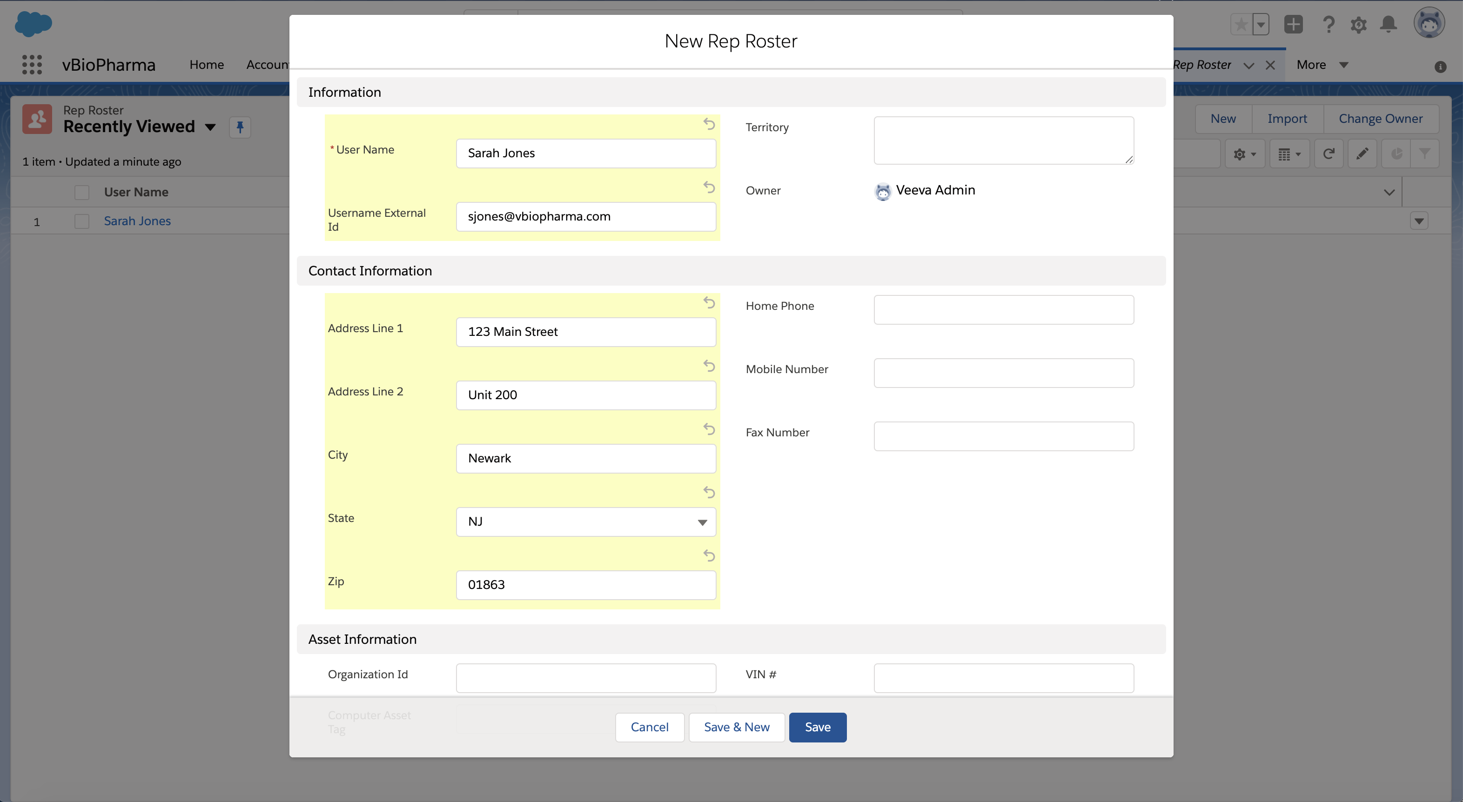Undo changes to User Name field

[x=709, y=124]
